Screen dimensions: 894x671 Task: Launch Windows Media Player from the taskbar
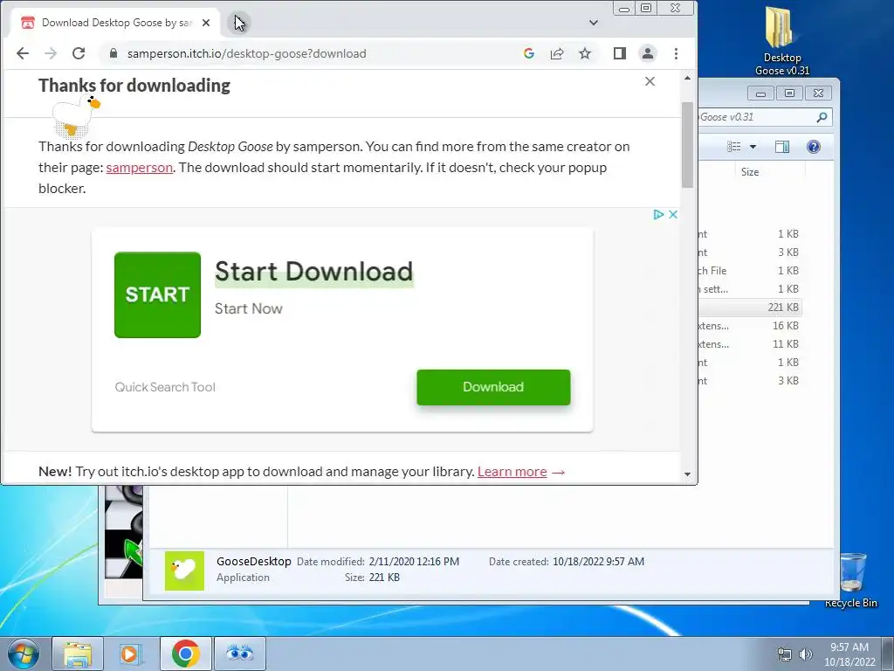click(130, 654)
